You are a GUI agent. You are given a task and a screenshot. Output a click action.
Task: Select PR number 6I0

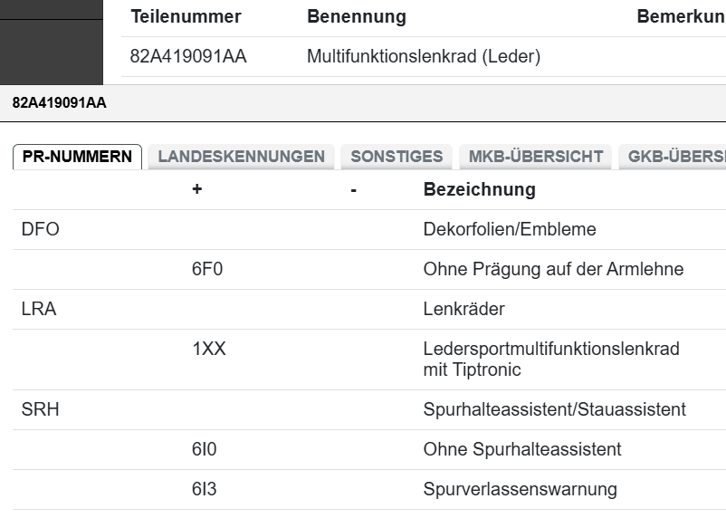point(205,449)
